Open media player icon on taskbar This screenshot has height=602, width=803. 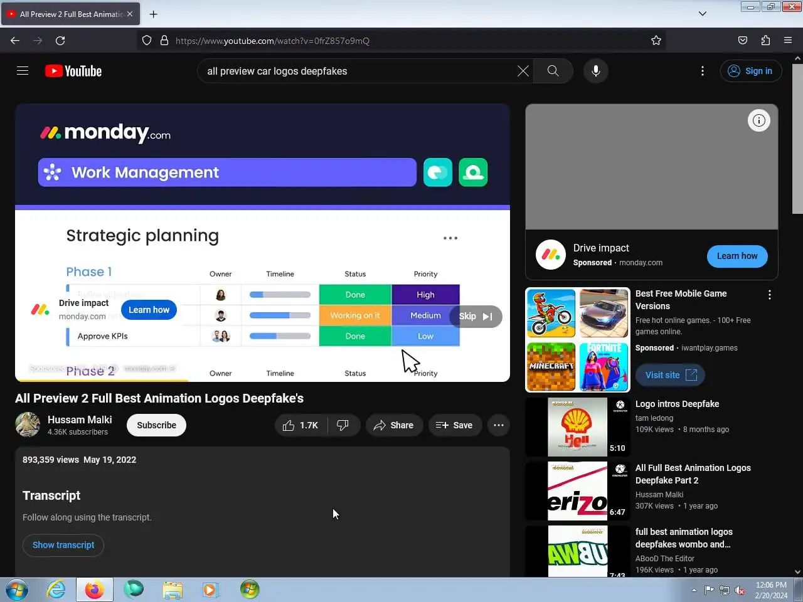210,589
